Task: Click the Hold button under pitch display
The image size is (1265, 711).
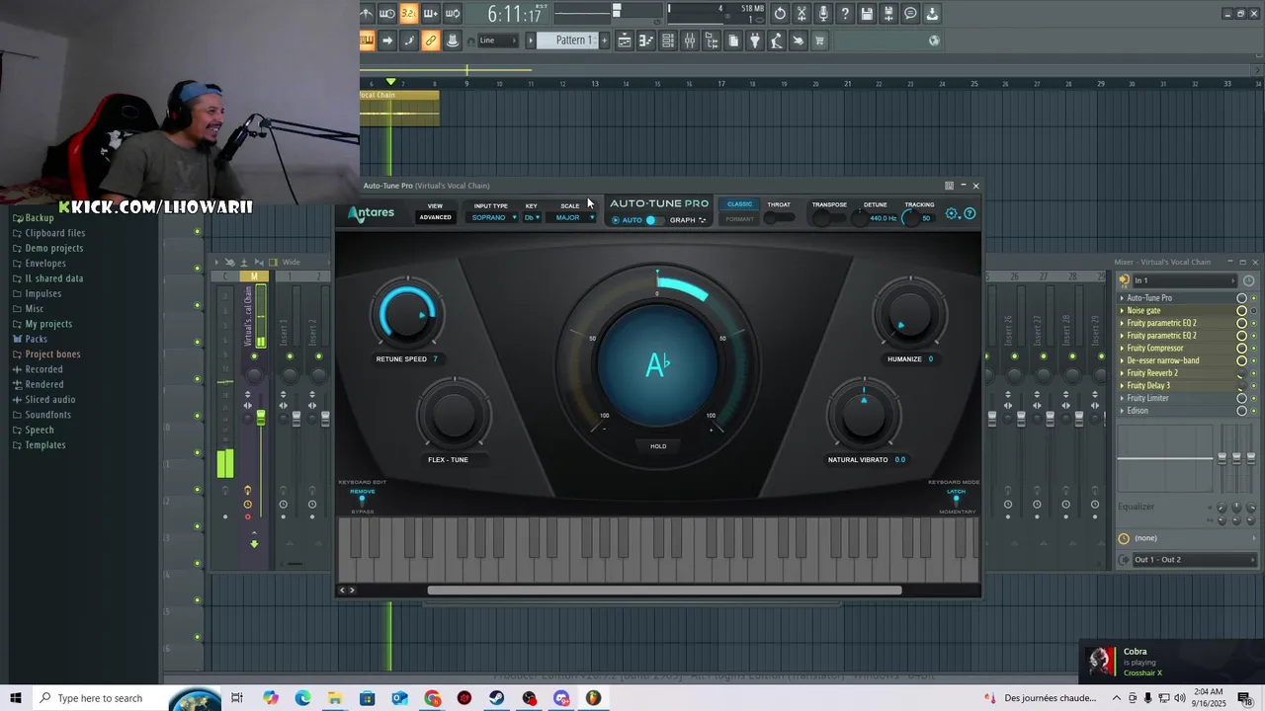Action: (658, 446)
